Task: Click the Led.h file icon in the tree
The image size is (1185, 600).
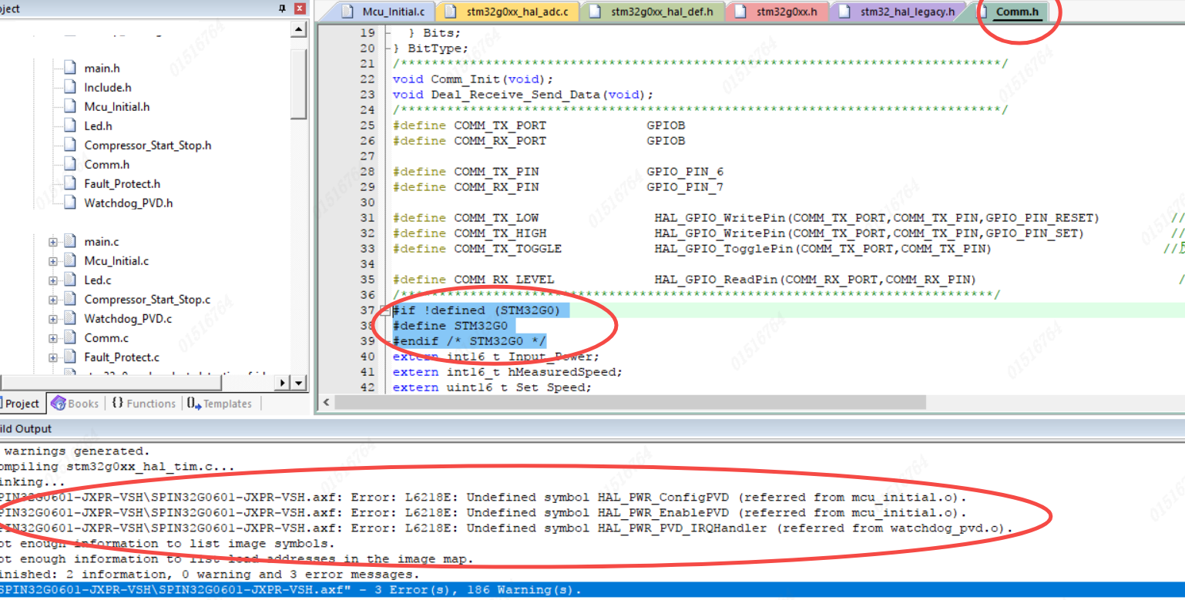Action: tap(70, 126)
